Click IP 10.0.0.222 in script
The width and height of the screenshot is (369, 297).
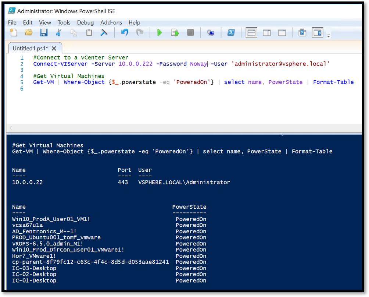(135, 64)
